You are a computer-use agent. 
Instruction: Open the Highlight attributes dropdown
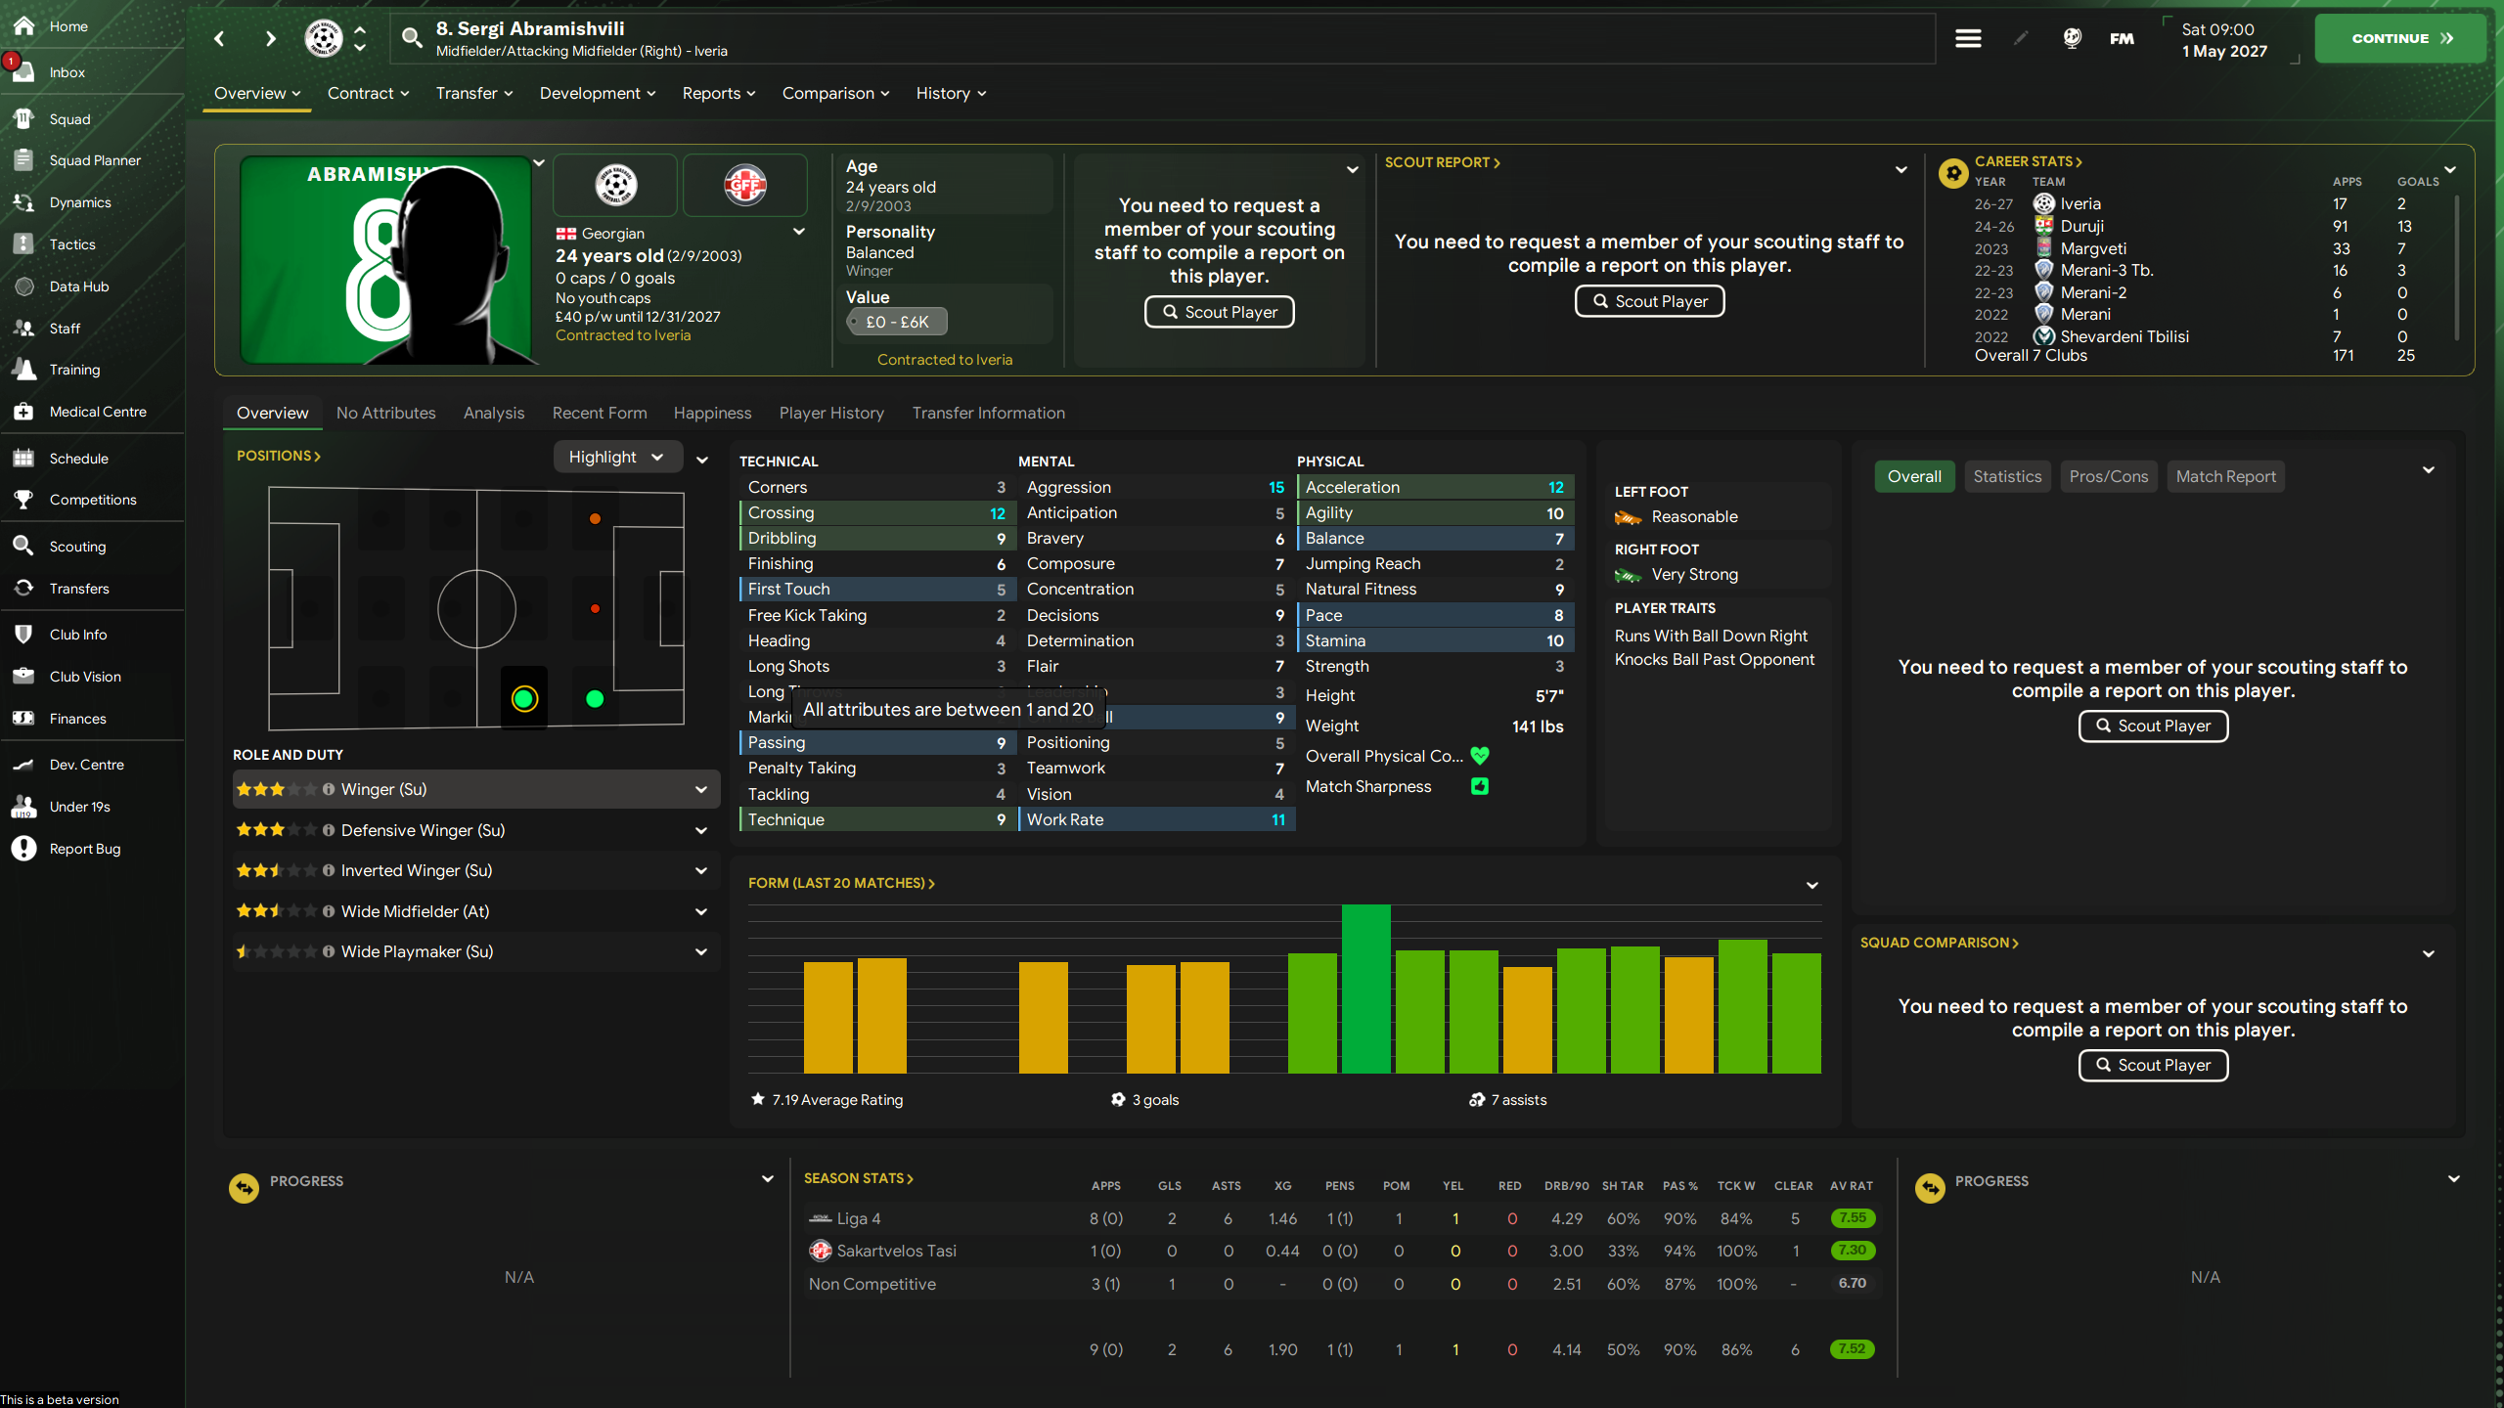(x=617, y=457)
